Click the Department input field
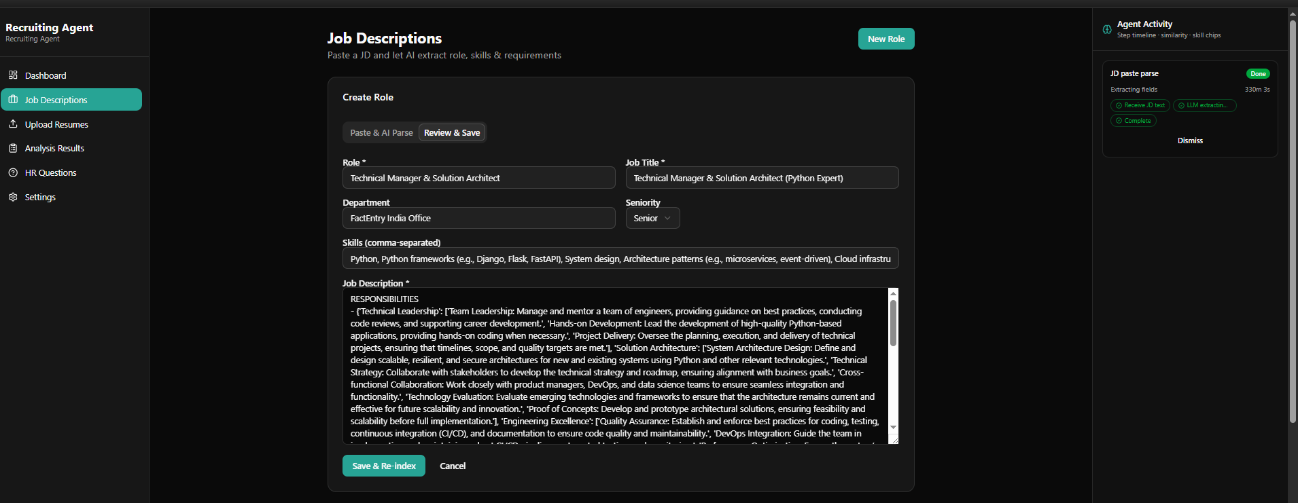This screenshot has height=503, width=1298. [479, 218]
